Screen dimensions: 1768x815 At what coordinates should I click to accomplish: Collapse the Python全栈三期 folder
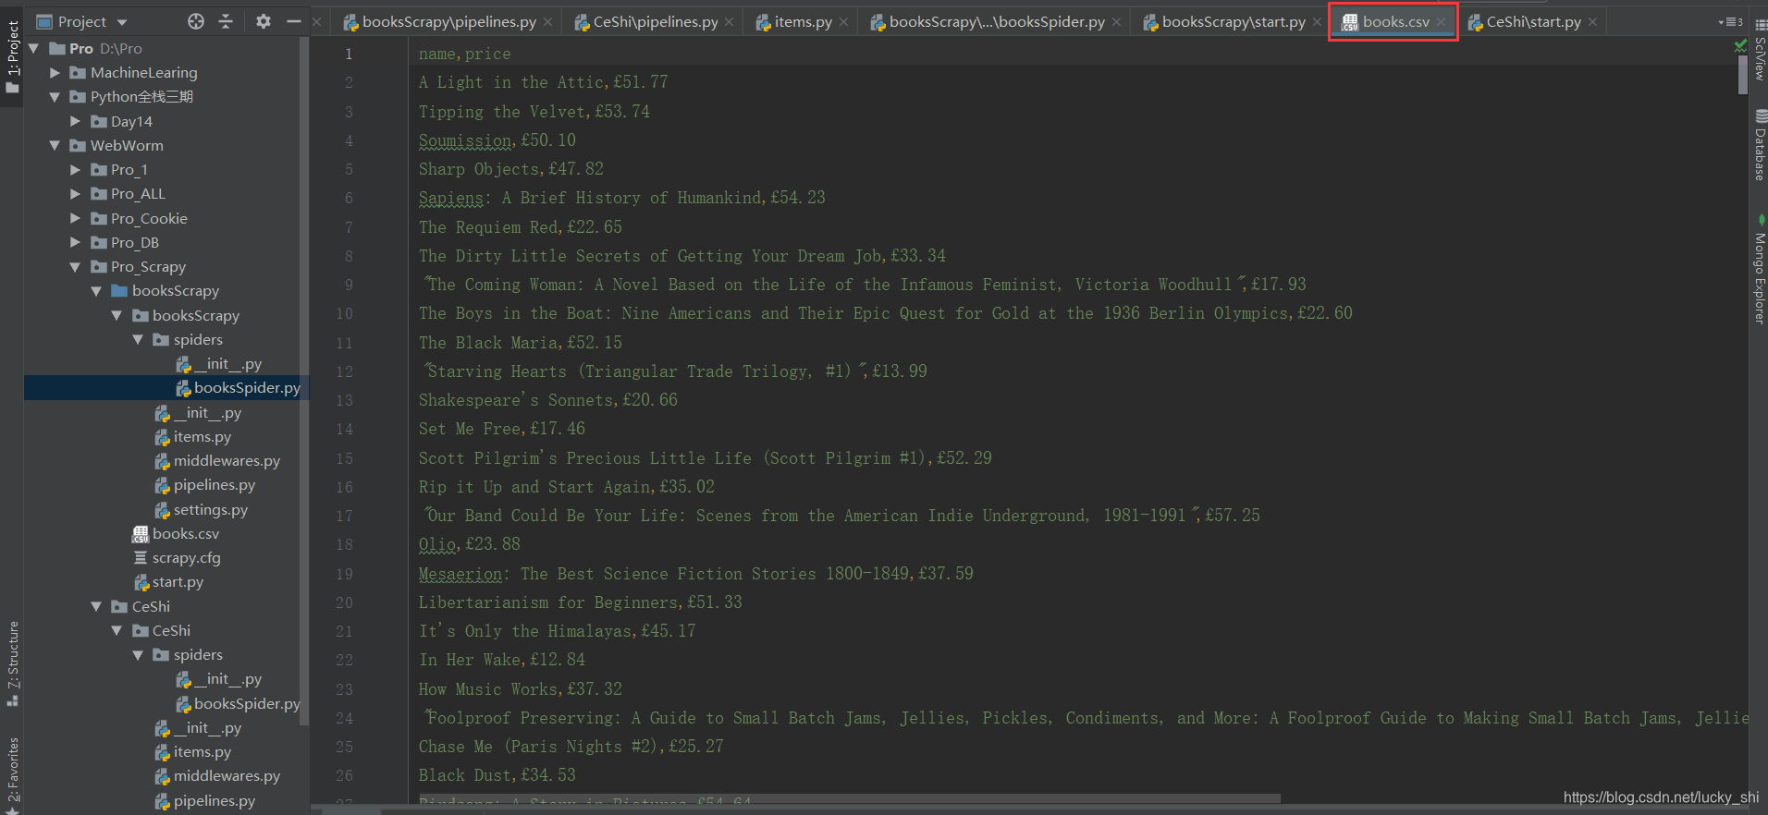tap(55, 96)
